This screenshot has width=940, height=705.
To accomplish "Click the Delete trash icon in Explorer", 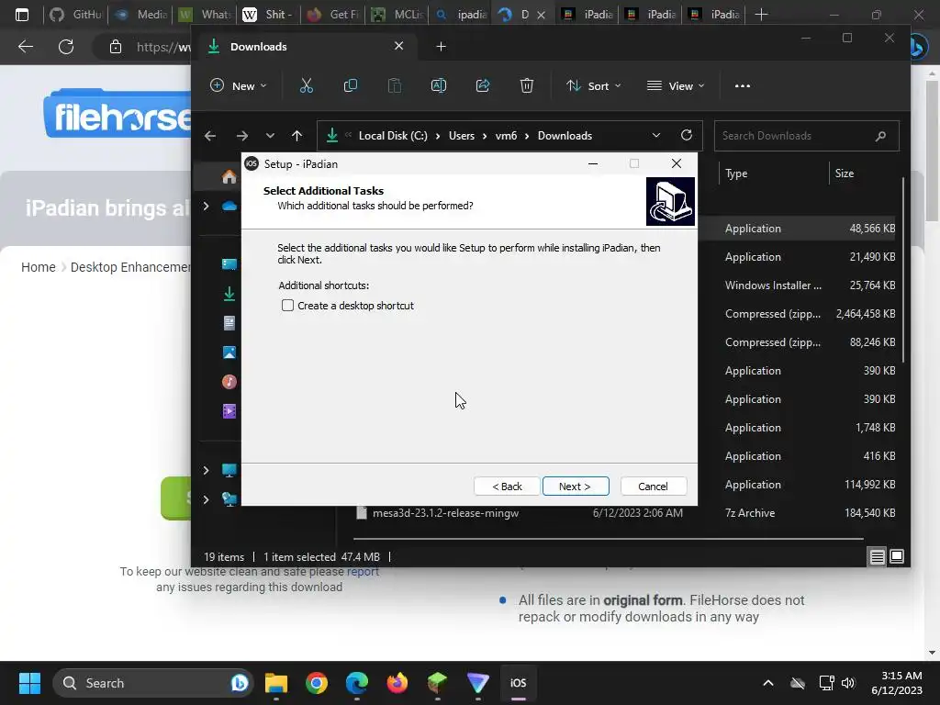I will 526,85.
